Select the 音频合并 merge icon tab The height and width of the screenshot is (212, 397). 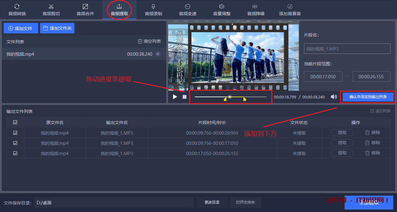85,10
